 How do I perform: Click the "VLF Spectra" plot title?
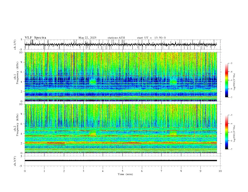tap(35, 38)
